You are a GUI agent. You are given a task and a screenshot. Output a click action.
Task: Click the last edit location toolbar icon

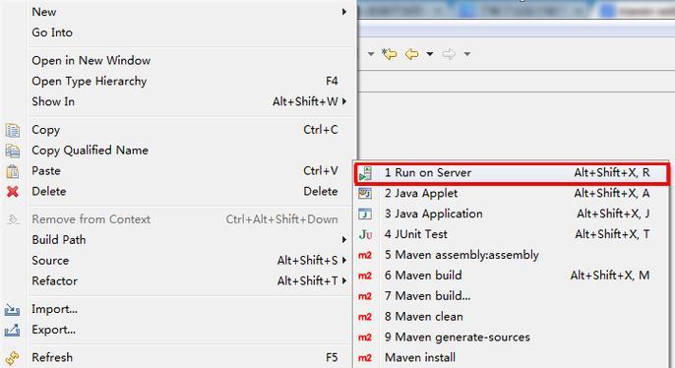click(x=390, y=54)
